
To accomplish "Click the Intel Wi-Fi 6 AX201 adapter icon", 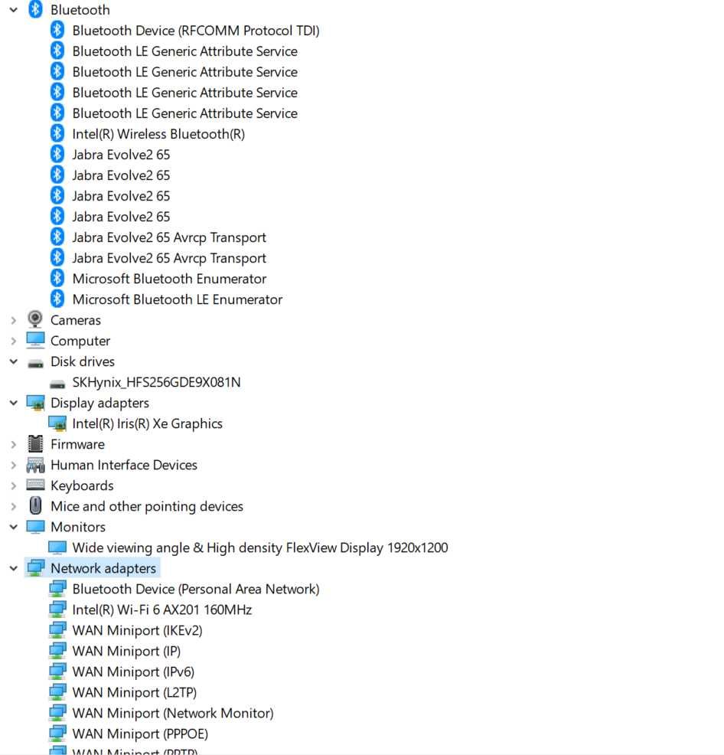I will pyautogui.click(x=57, y=610).
